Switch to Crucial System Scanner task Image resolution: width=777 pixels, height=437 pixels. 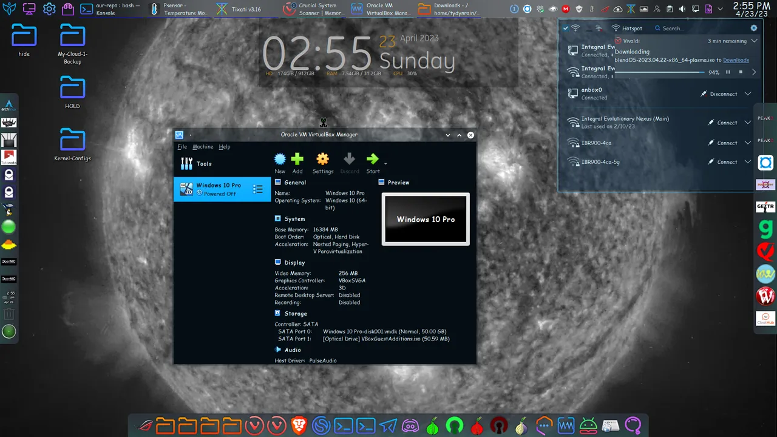coord(314,9)
